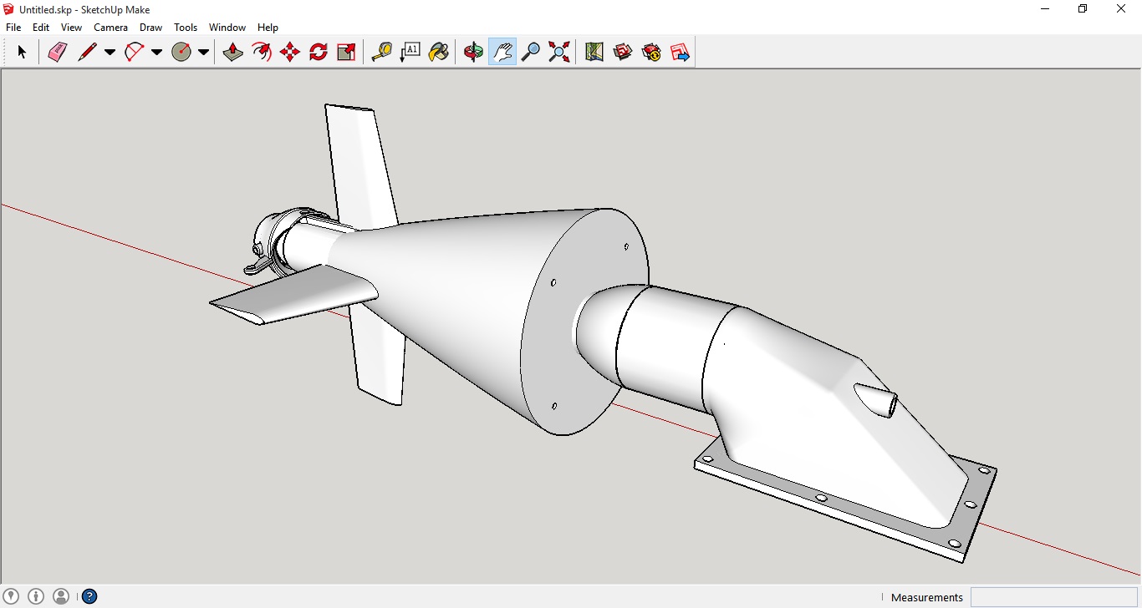Open the Tools menu

[x=186, y=28]
